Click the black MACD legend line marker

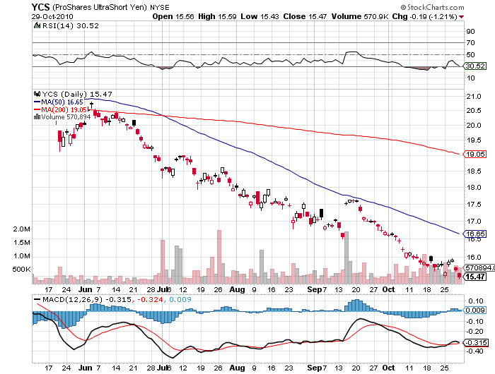point(37,299)
